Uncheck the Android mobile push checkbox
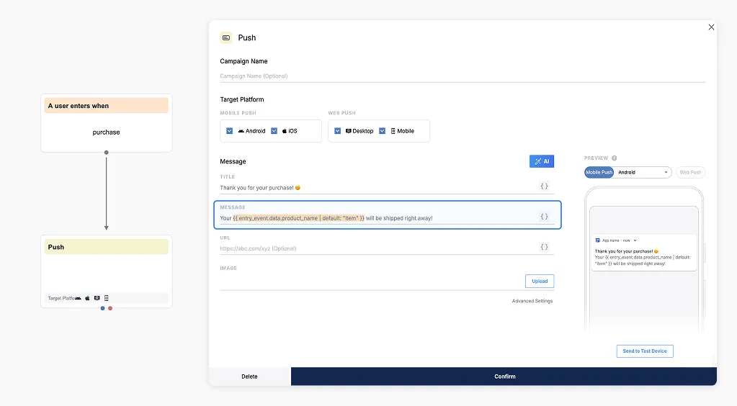Screen dimensions: 737x406 [x=229, y=131]
